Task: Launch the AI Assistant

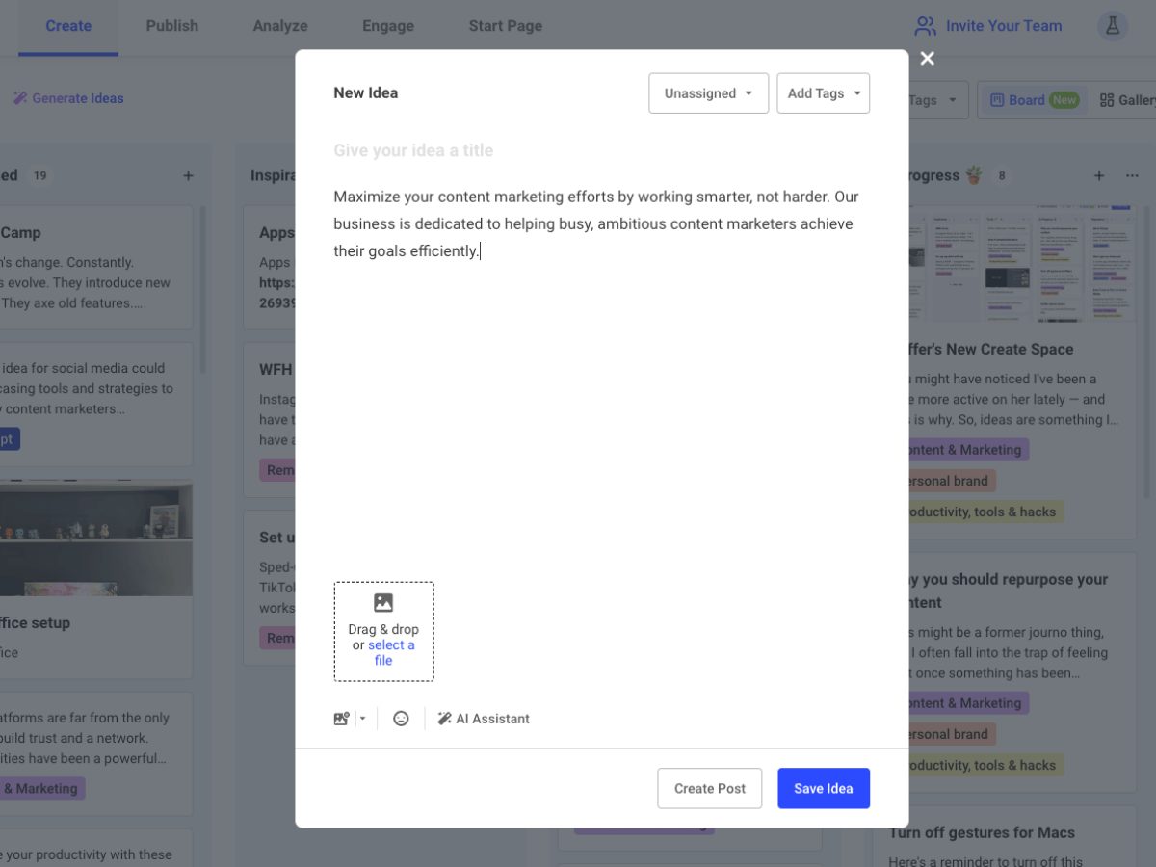Action: (x=483, y=718)
